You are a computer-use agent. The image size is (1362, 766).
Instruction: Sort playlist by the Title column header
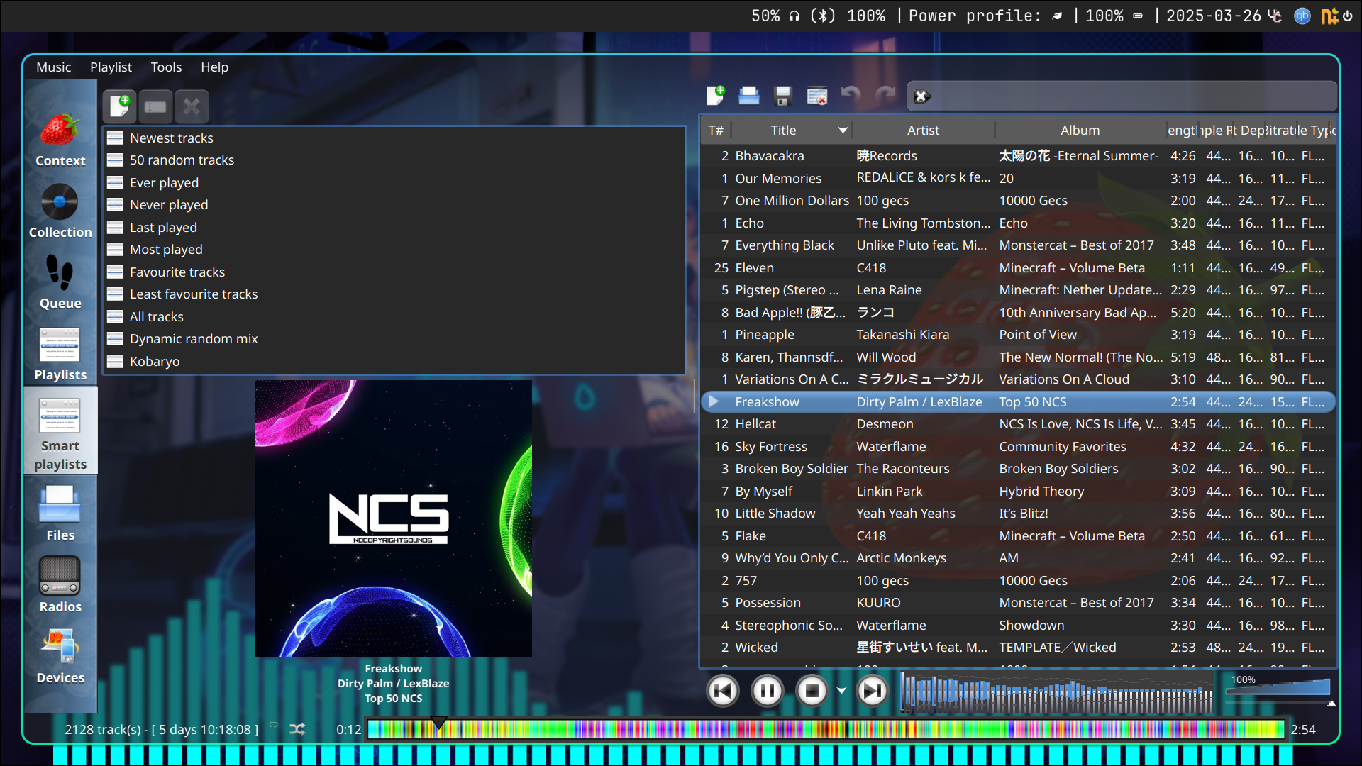pyautogui.click(x=792, y=131)
